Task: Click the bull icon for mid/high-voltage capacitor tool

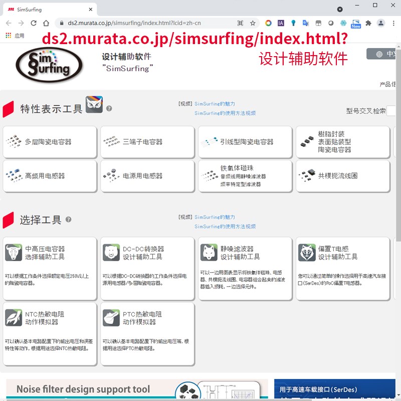Action: 14,253
